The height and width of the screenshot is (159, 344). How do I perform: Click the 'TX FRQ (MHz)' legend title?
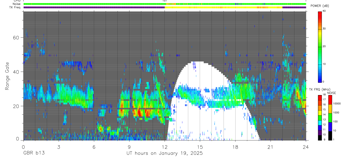[x=320, y=89]
